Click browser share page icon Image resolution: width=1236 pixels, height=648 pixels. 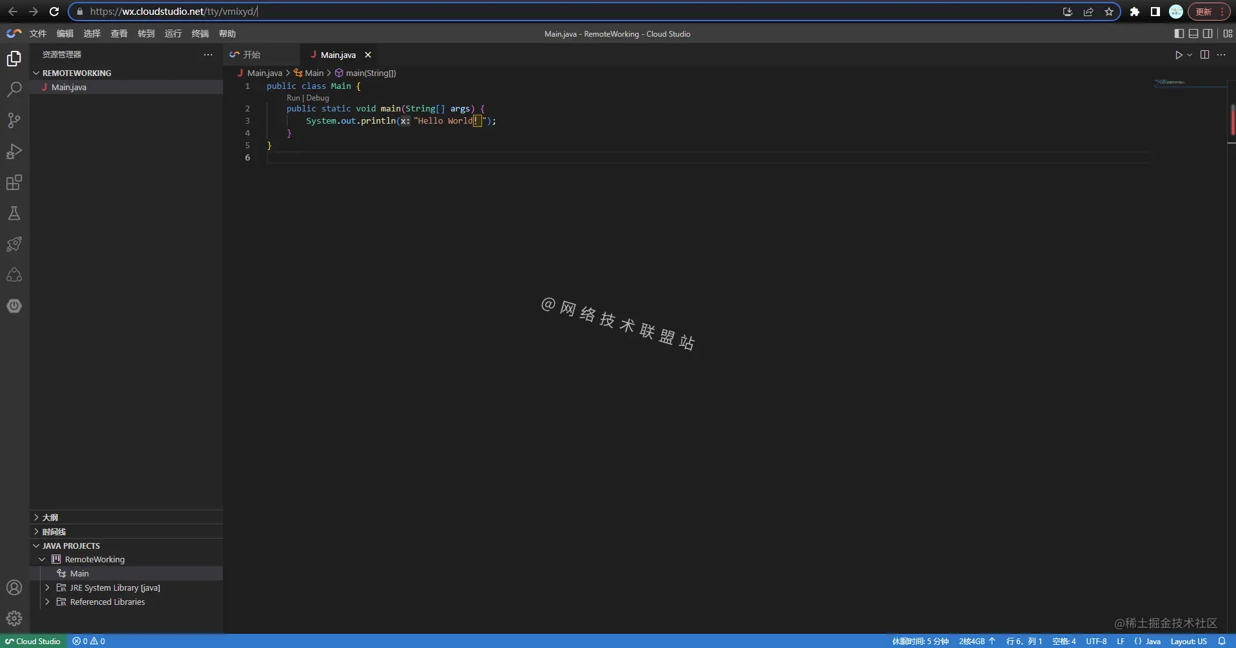pyautogui.click(x=1088, y=12)
